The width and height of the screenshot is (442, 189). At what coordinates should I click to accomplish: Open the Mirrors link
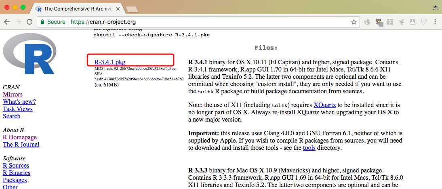pyautogui.click(x=13, y=94)
